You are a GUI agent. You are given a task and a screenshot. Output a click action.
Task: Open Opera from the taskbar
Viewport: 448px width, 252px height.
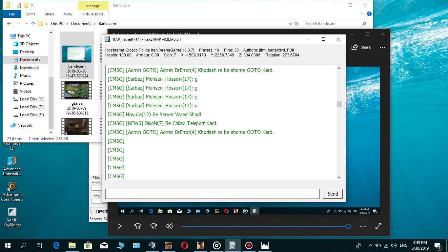pos(184,245)
